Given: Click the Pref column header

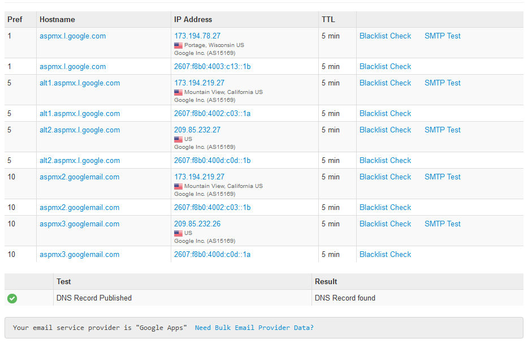Looking at the screenshot, I should (x=15, y=20).
